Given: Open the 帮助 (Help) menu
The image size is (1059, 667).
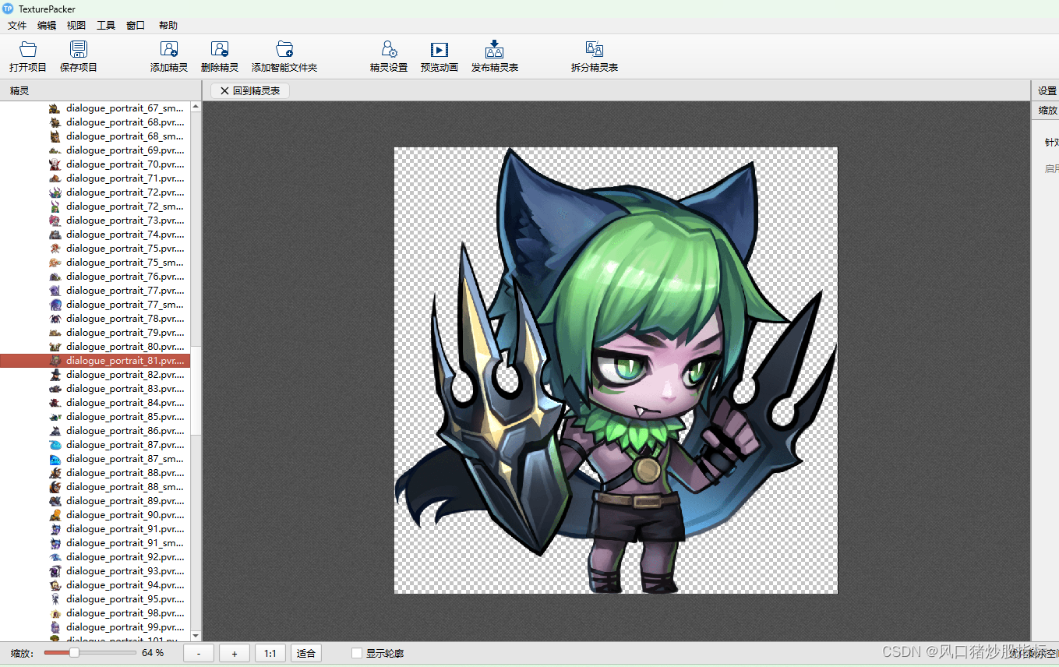Looking at the screenshot, I should pyautogui.click(x=168, y=26).
